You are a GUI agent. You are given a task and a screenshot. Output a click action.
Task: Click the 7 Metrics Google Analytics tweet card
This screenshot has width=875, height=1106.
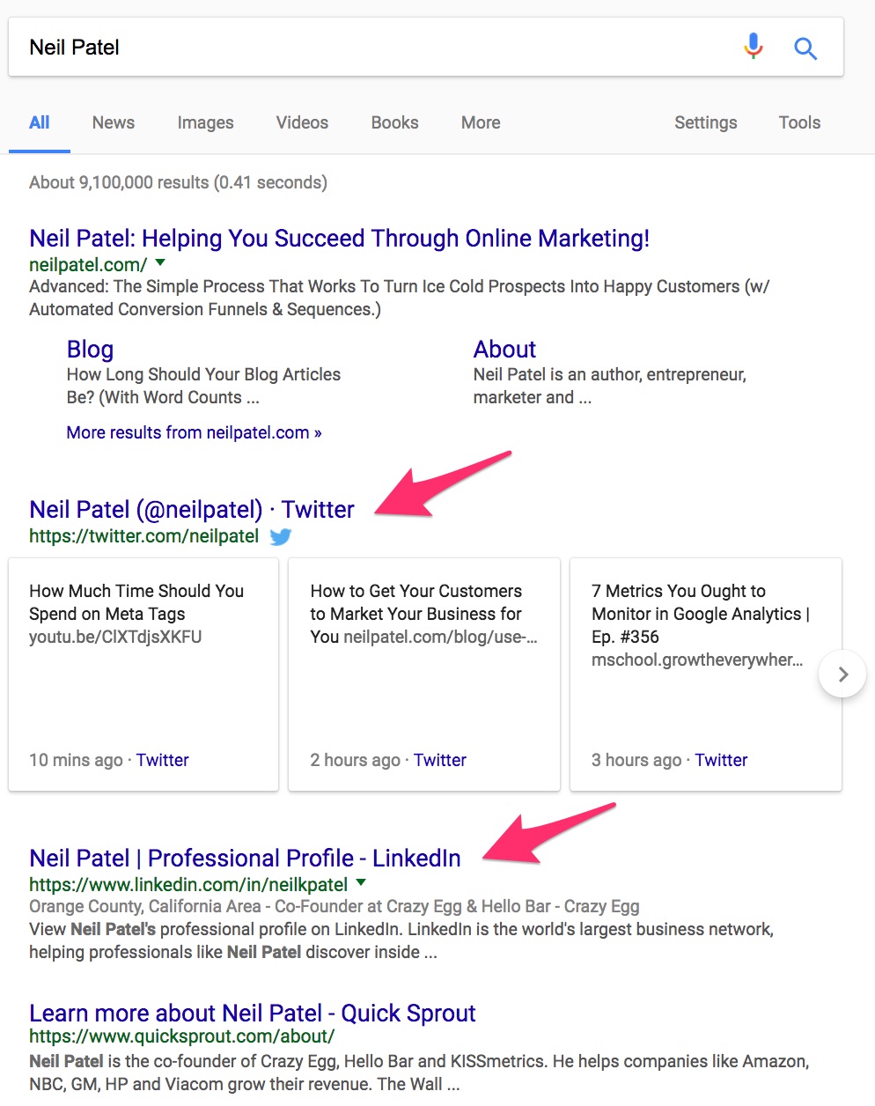706,675
